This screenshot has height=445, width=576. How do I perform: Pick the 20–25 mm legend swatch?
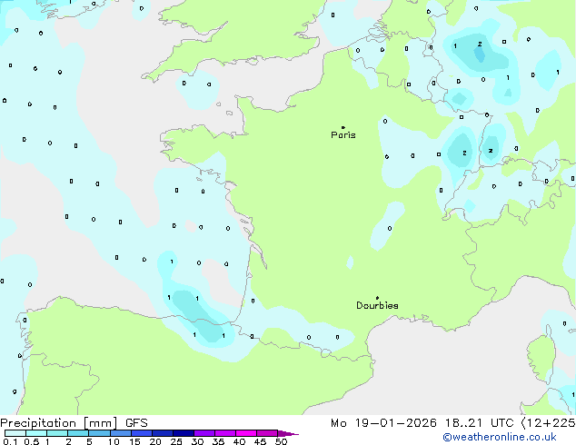pos(163,433)
